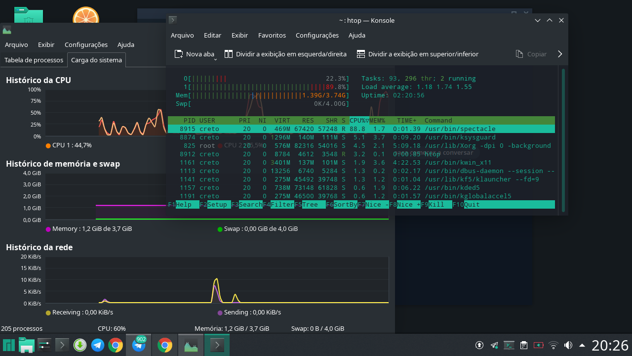Click the F5 Tree button in htop

(x=310, y=205)
